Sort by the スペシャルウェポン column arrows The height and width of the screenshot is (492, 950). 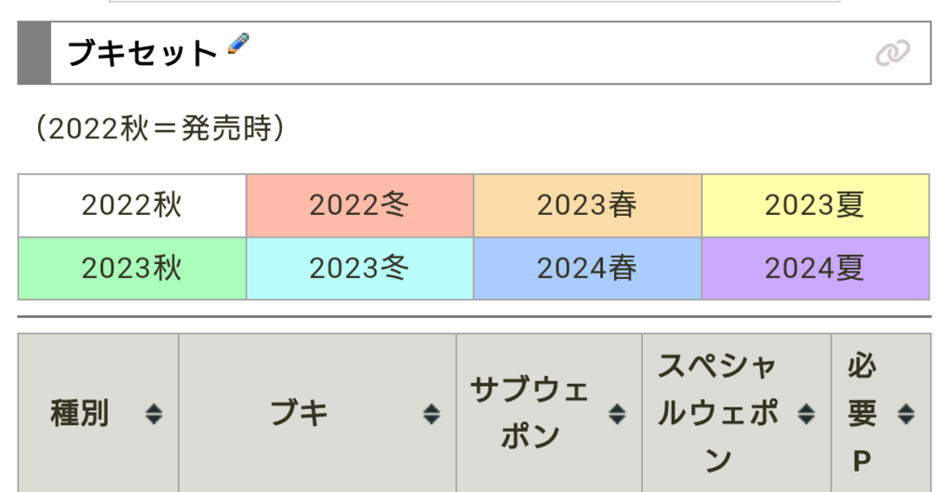[x=806, y=414]
